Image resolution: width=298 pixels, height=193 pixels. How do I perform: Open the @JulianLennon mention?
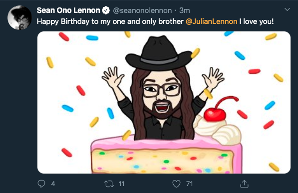tap(211, 21)
